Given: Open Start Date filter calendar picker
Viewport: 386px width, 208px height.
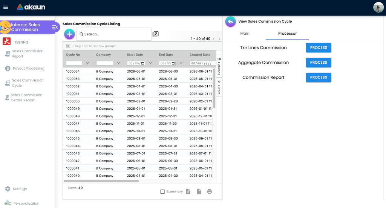Looking at the screenshot, I should click(x=143, y=63).
